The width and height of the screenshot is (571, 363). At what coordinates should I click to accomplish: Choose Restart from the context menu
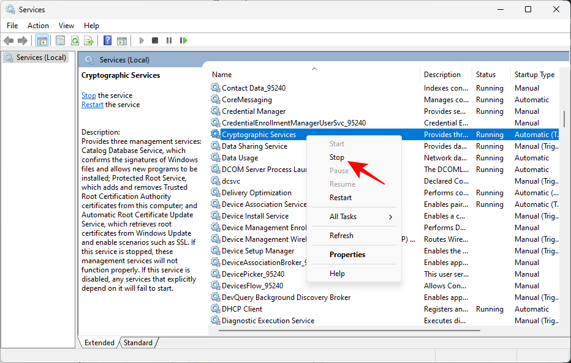coord(341,197)
